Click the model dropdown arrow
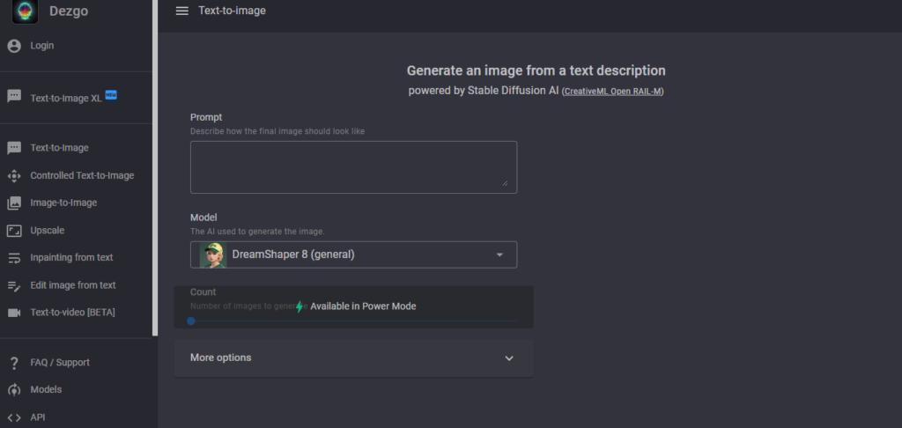902x428 pixels. click(500, 255)
